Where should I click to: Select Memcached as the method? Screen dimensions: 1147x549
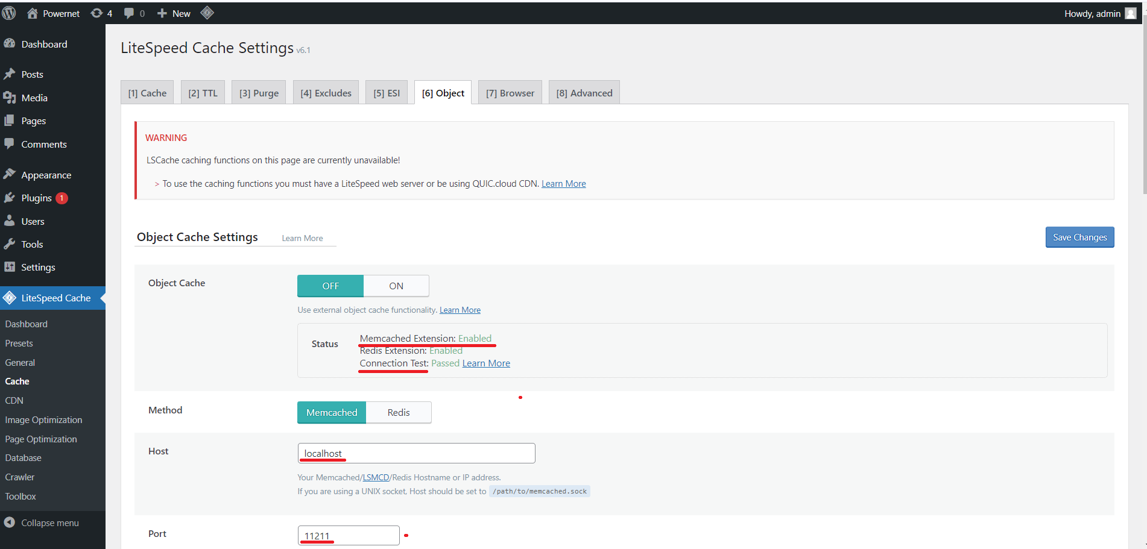point(332,412)
